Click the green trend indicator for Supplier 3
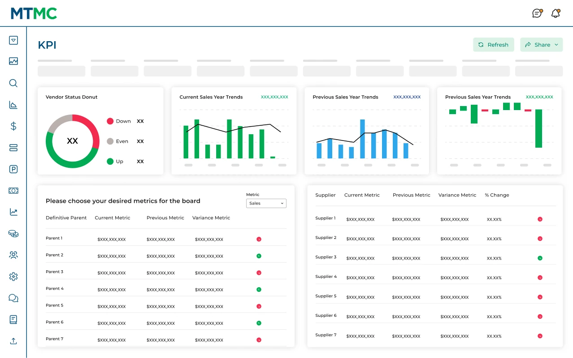 pyautogui.click(x=540, y=258)
